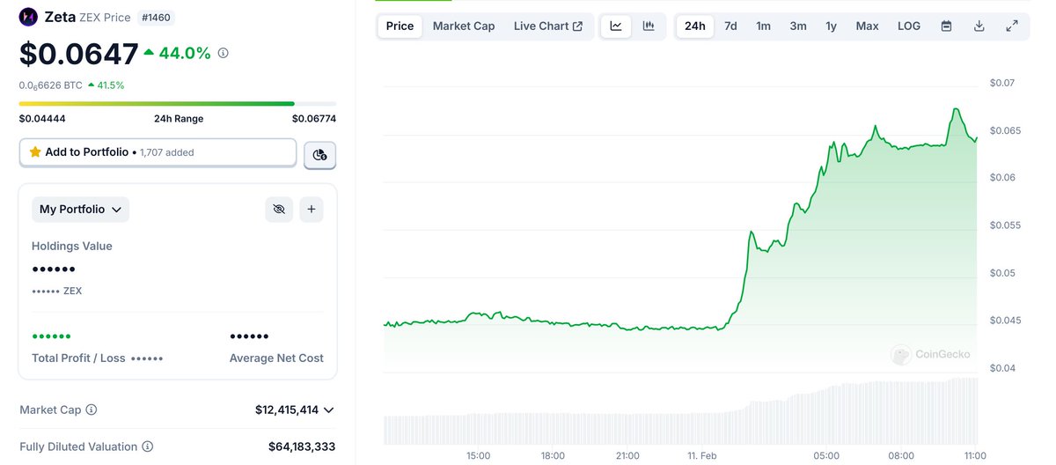Viewport: 1056px width, 465px height.
Task: Click the $0.04444 range low value
Action: (42, 119)
